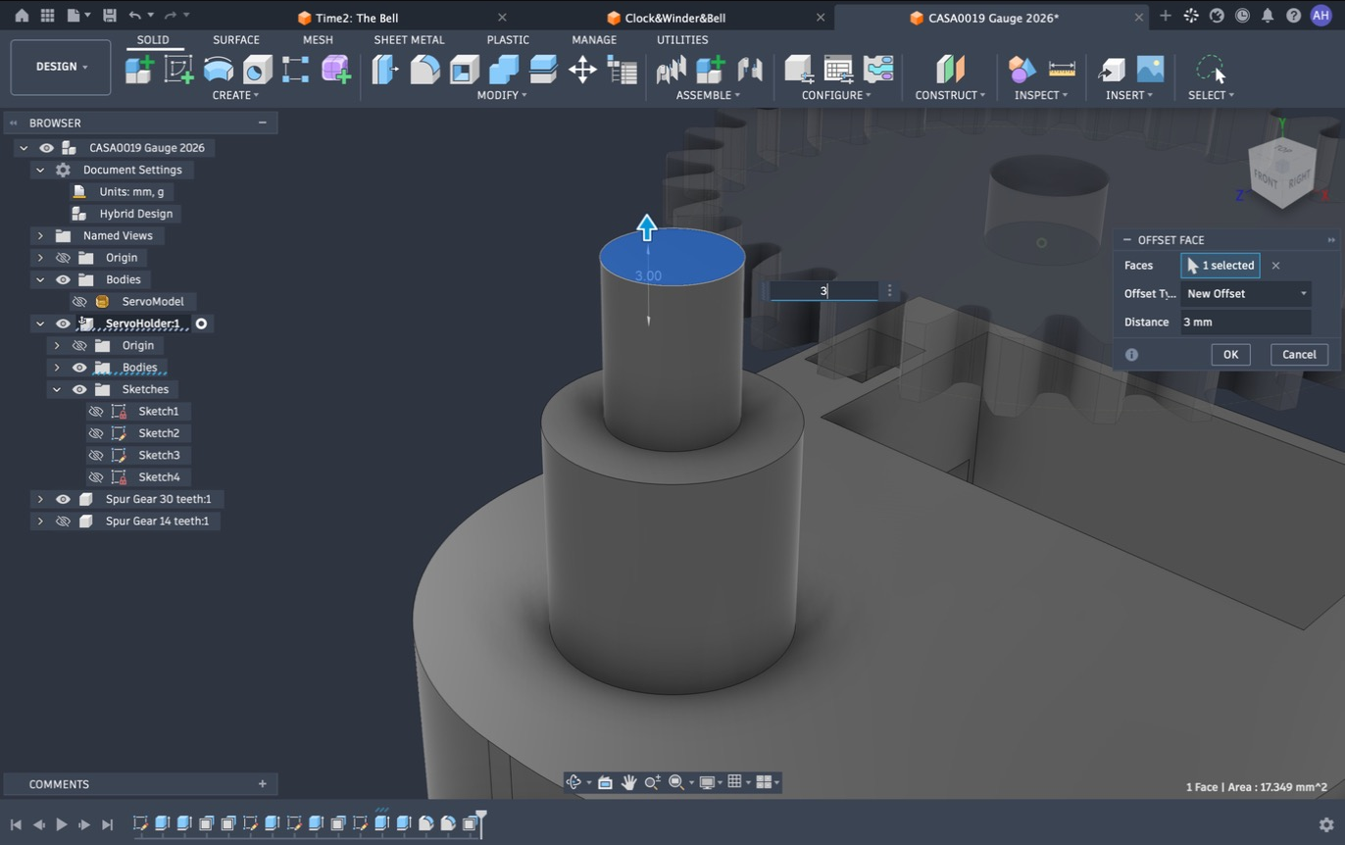Open the CONSTRUCT dropdown menu
This screenshot has height=845, width=1345.
click(950, 95)
